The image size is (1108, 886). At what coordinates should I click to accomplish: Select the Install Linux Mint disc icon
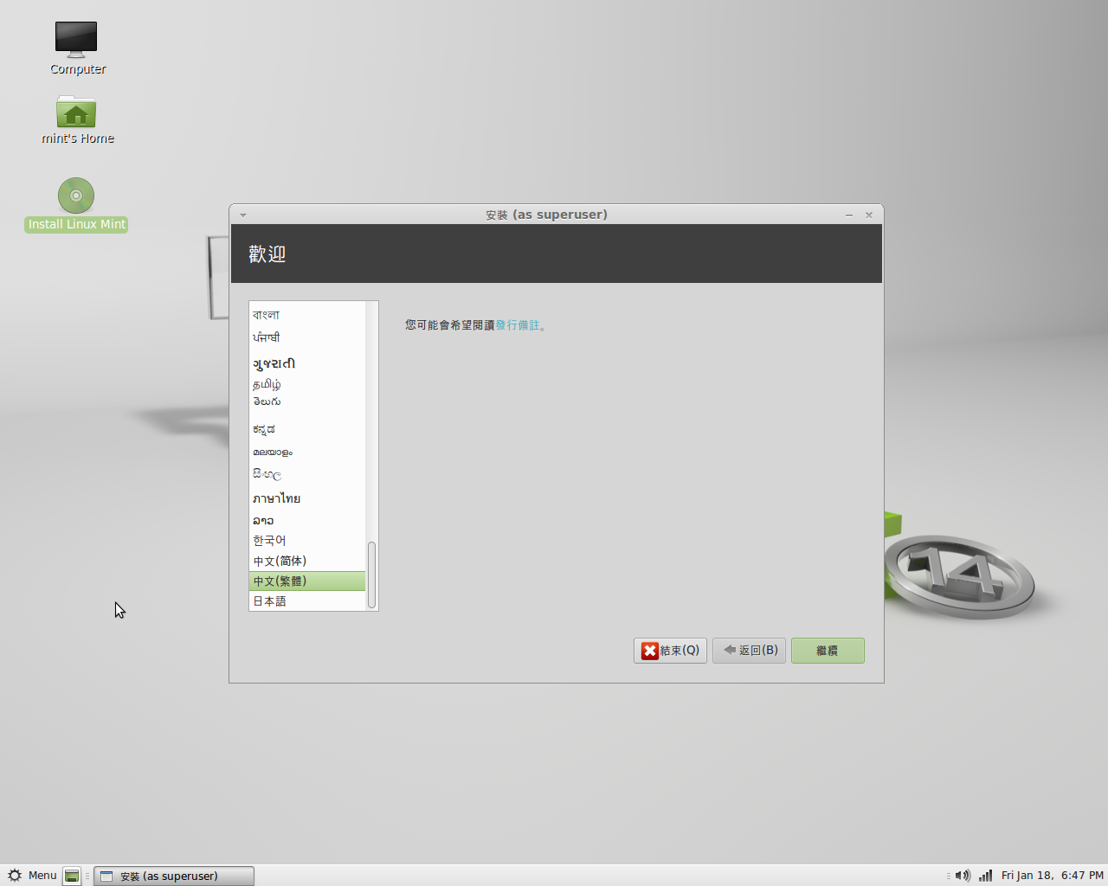(x=76, y=196)
